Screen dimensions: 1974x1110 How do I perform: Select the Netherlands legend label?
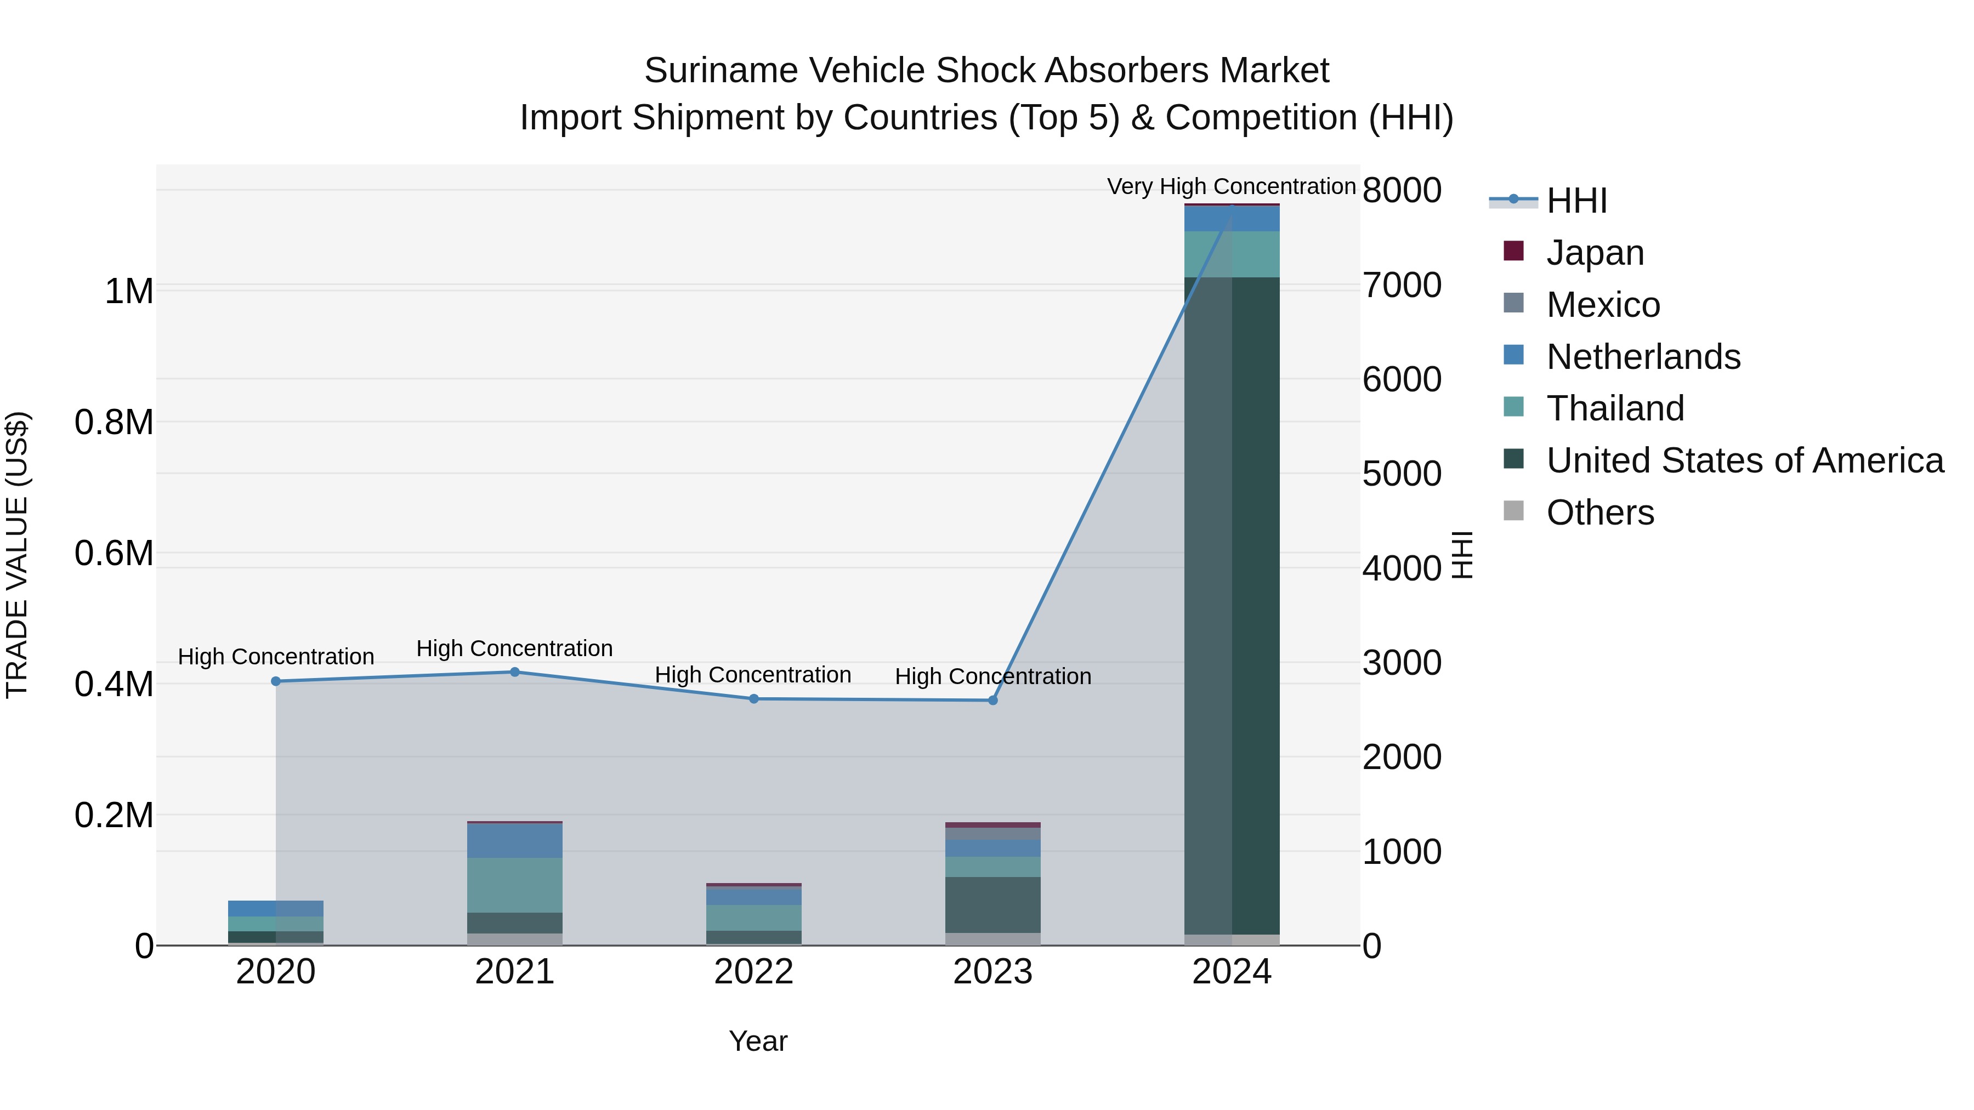tap(1644, 357)
